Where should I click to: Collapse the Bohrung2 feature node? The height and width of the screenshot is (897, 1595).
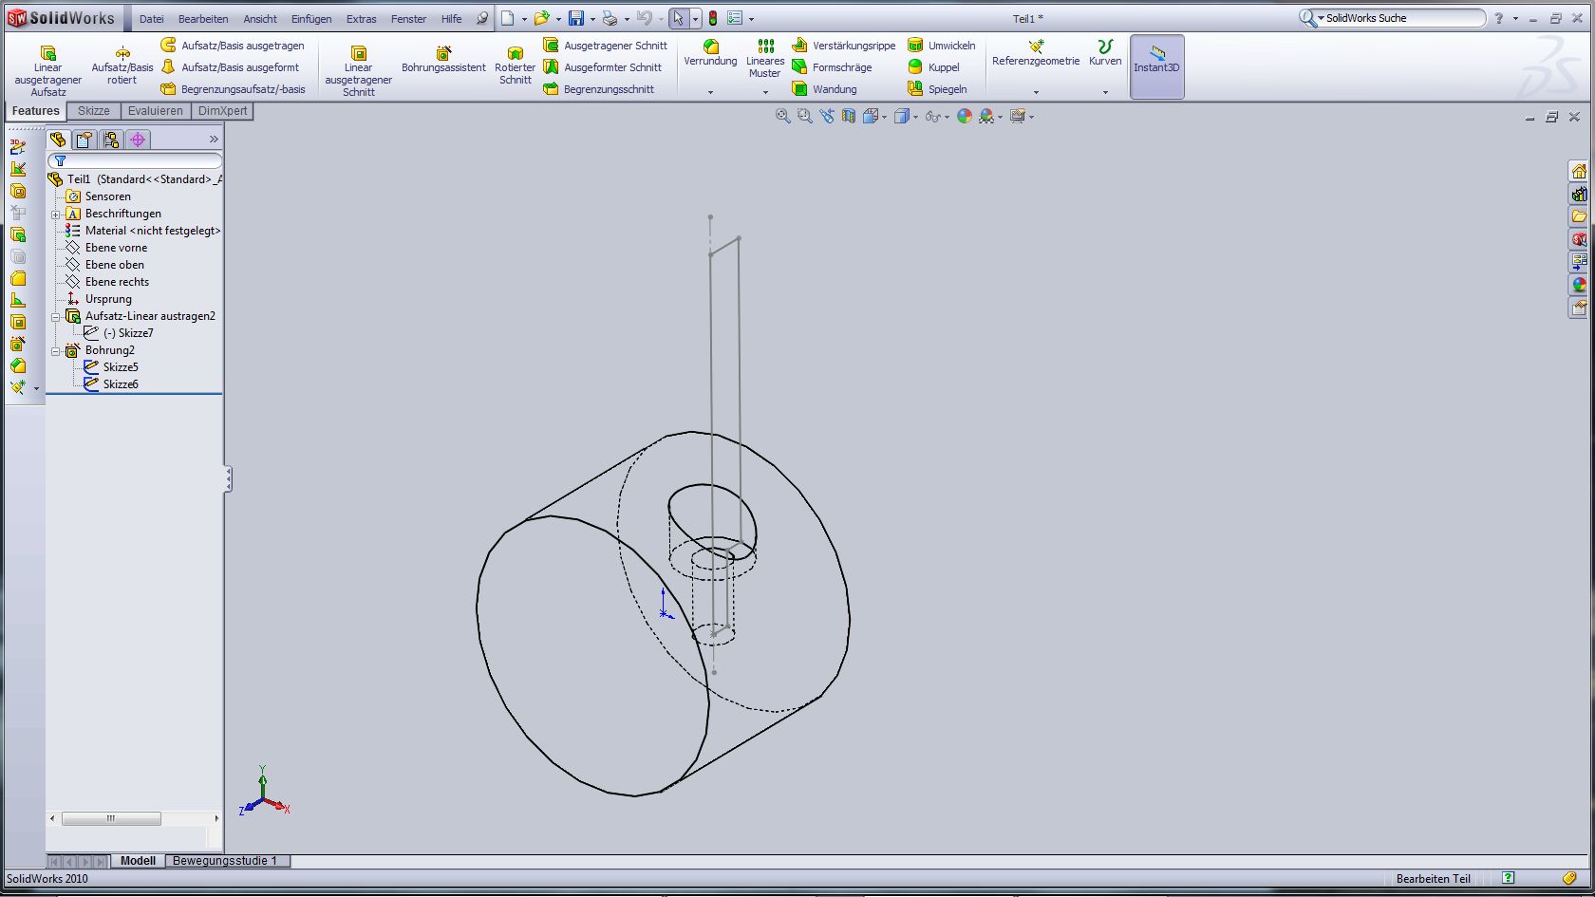click(56, 350)
